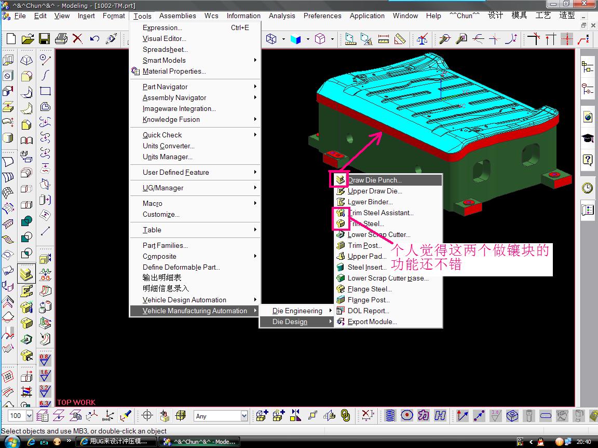598x448 pixels.
Task: Click the QQ penguin tray icon
Action: [x=540, y=442]
